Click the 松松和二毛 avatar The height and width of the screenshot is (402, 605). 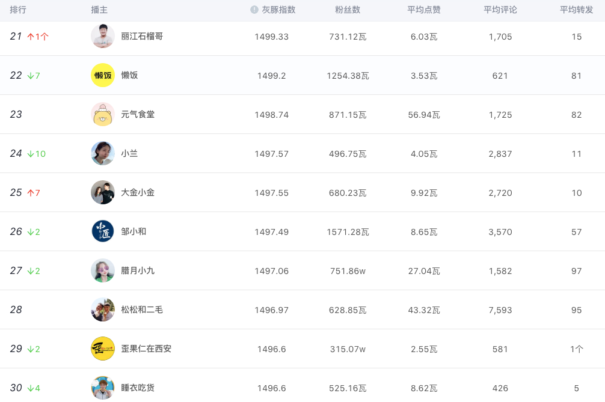coord(103,309)
